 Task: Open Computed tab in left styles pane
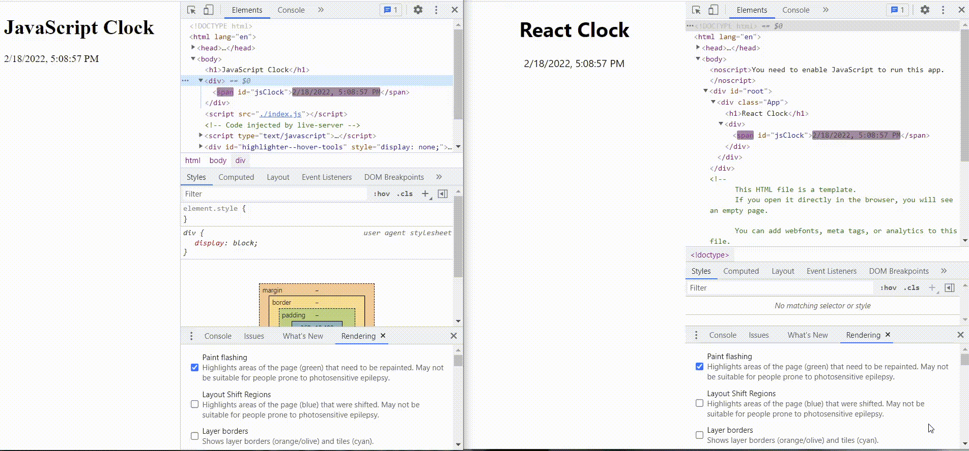click(x=236, y=177)
